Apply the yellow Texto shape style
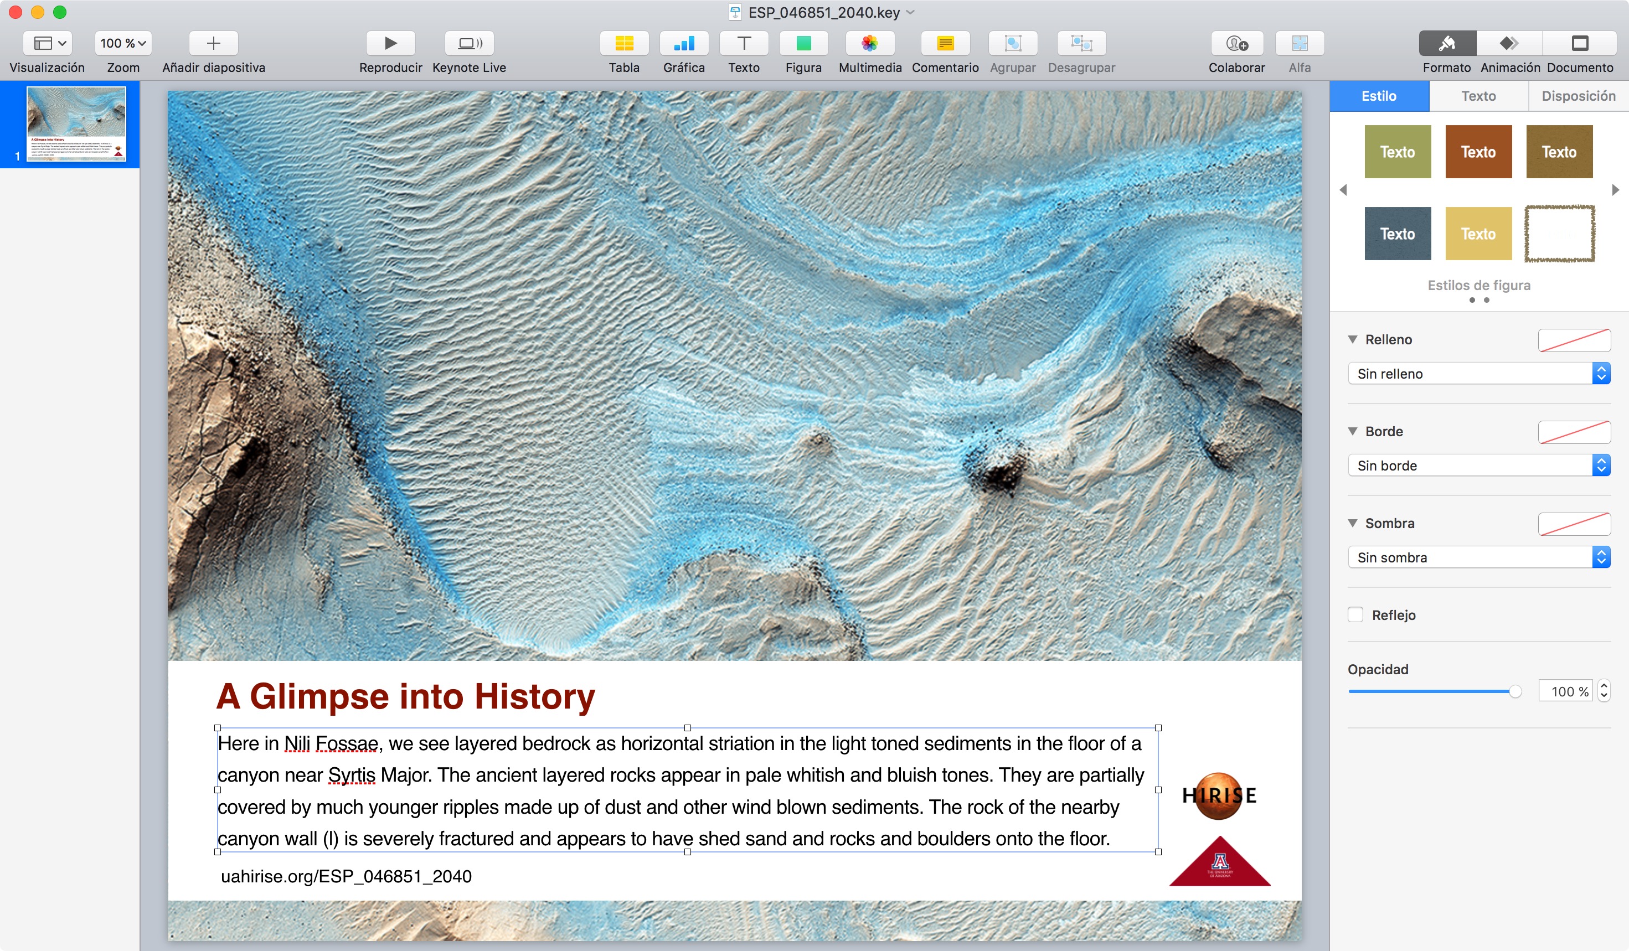1629x951 pixels. 1478,233
